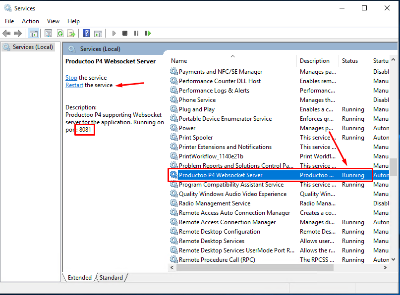Open Help via the blue question-mark icon
The image size is (400, 295).
tap(86, 33)
